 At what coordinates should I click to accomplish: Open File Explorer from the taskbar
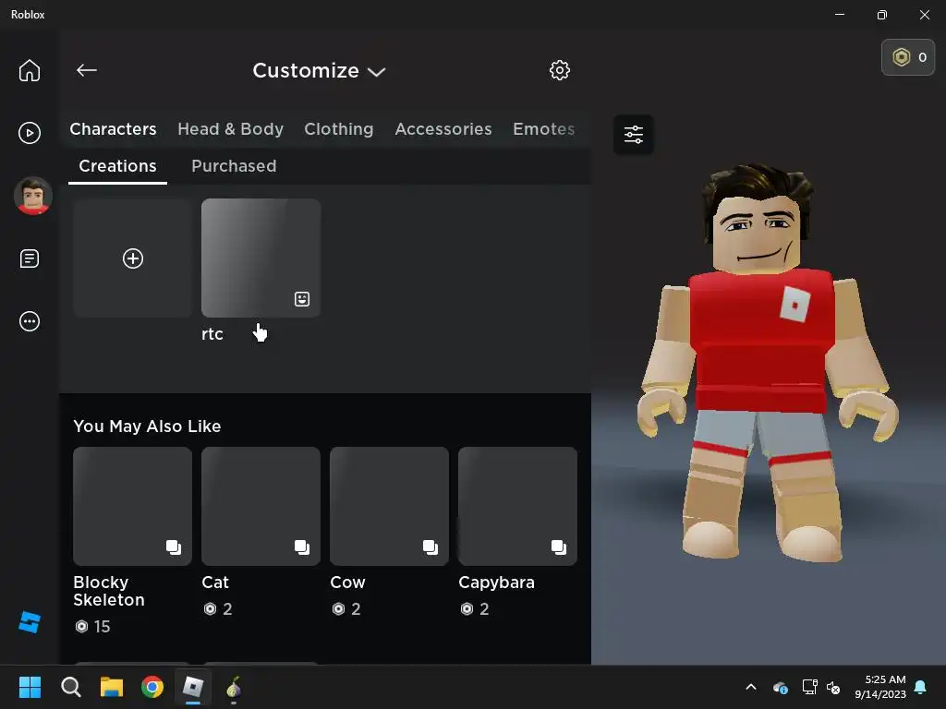(112, 687)
